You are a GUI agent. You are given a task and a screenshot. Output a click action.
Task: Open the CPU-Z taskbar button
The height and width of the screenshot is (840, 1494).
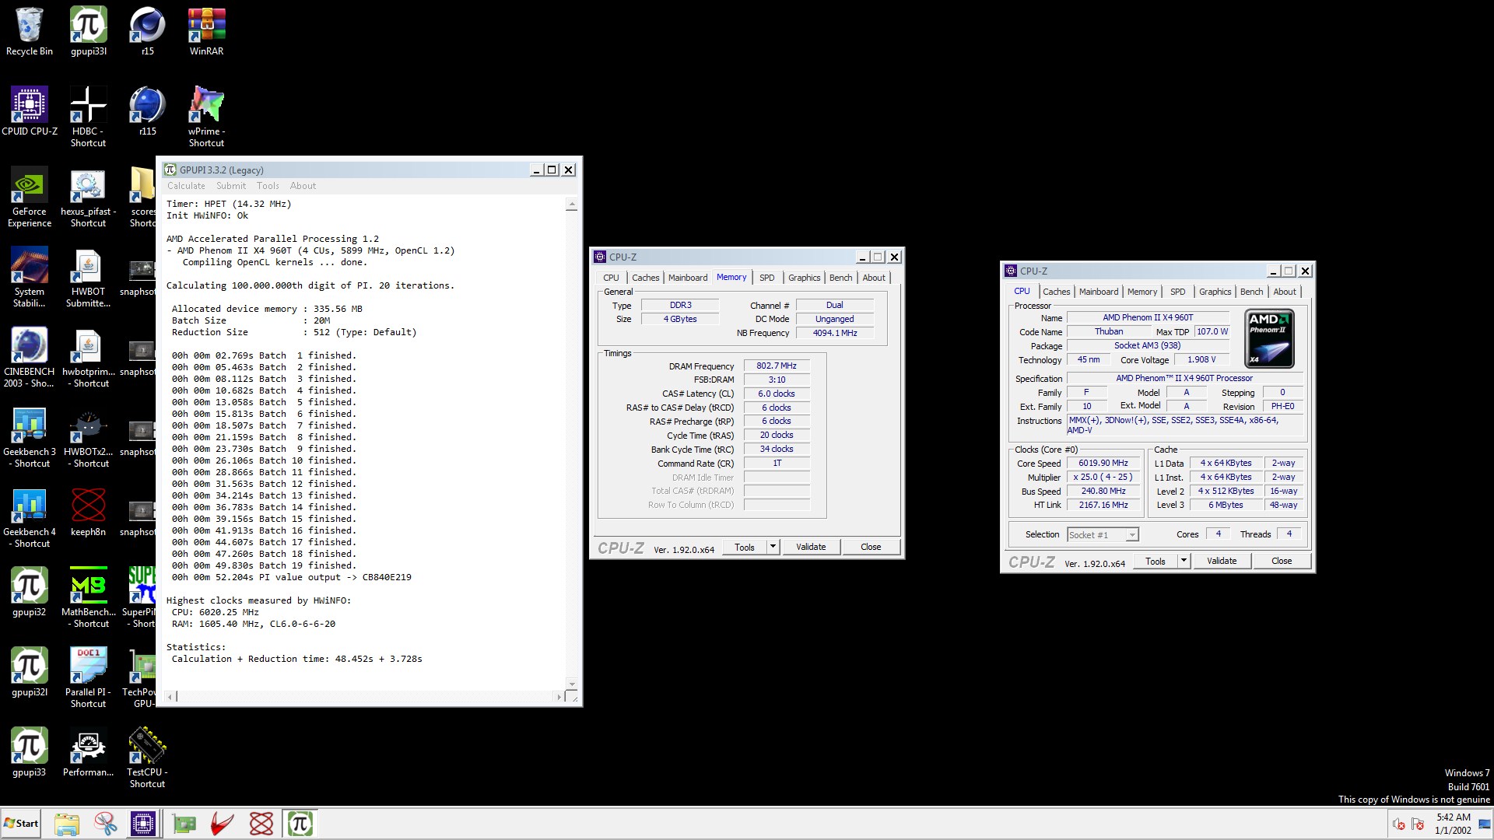point(143,824)
